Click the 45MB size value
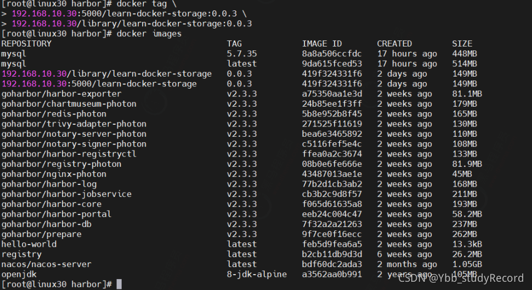 click(x=462, y=174)
